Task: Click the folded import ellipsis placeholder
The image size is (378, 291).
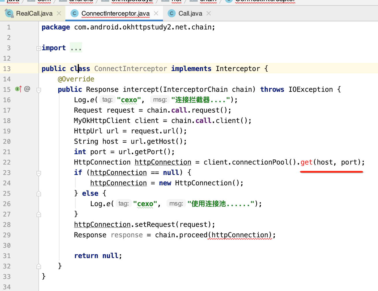Action: tap(76, 48)
